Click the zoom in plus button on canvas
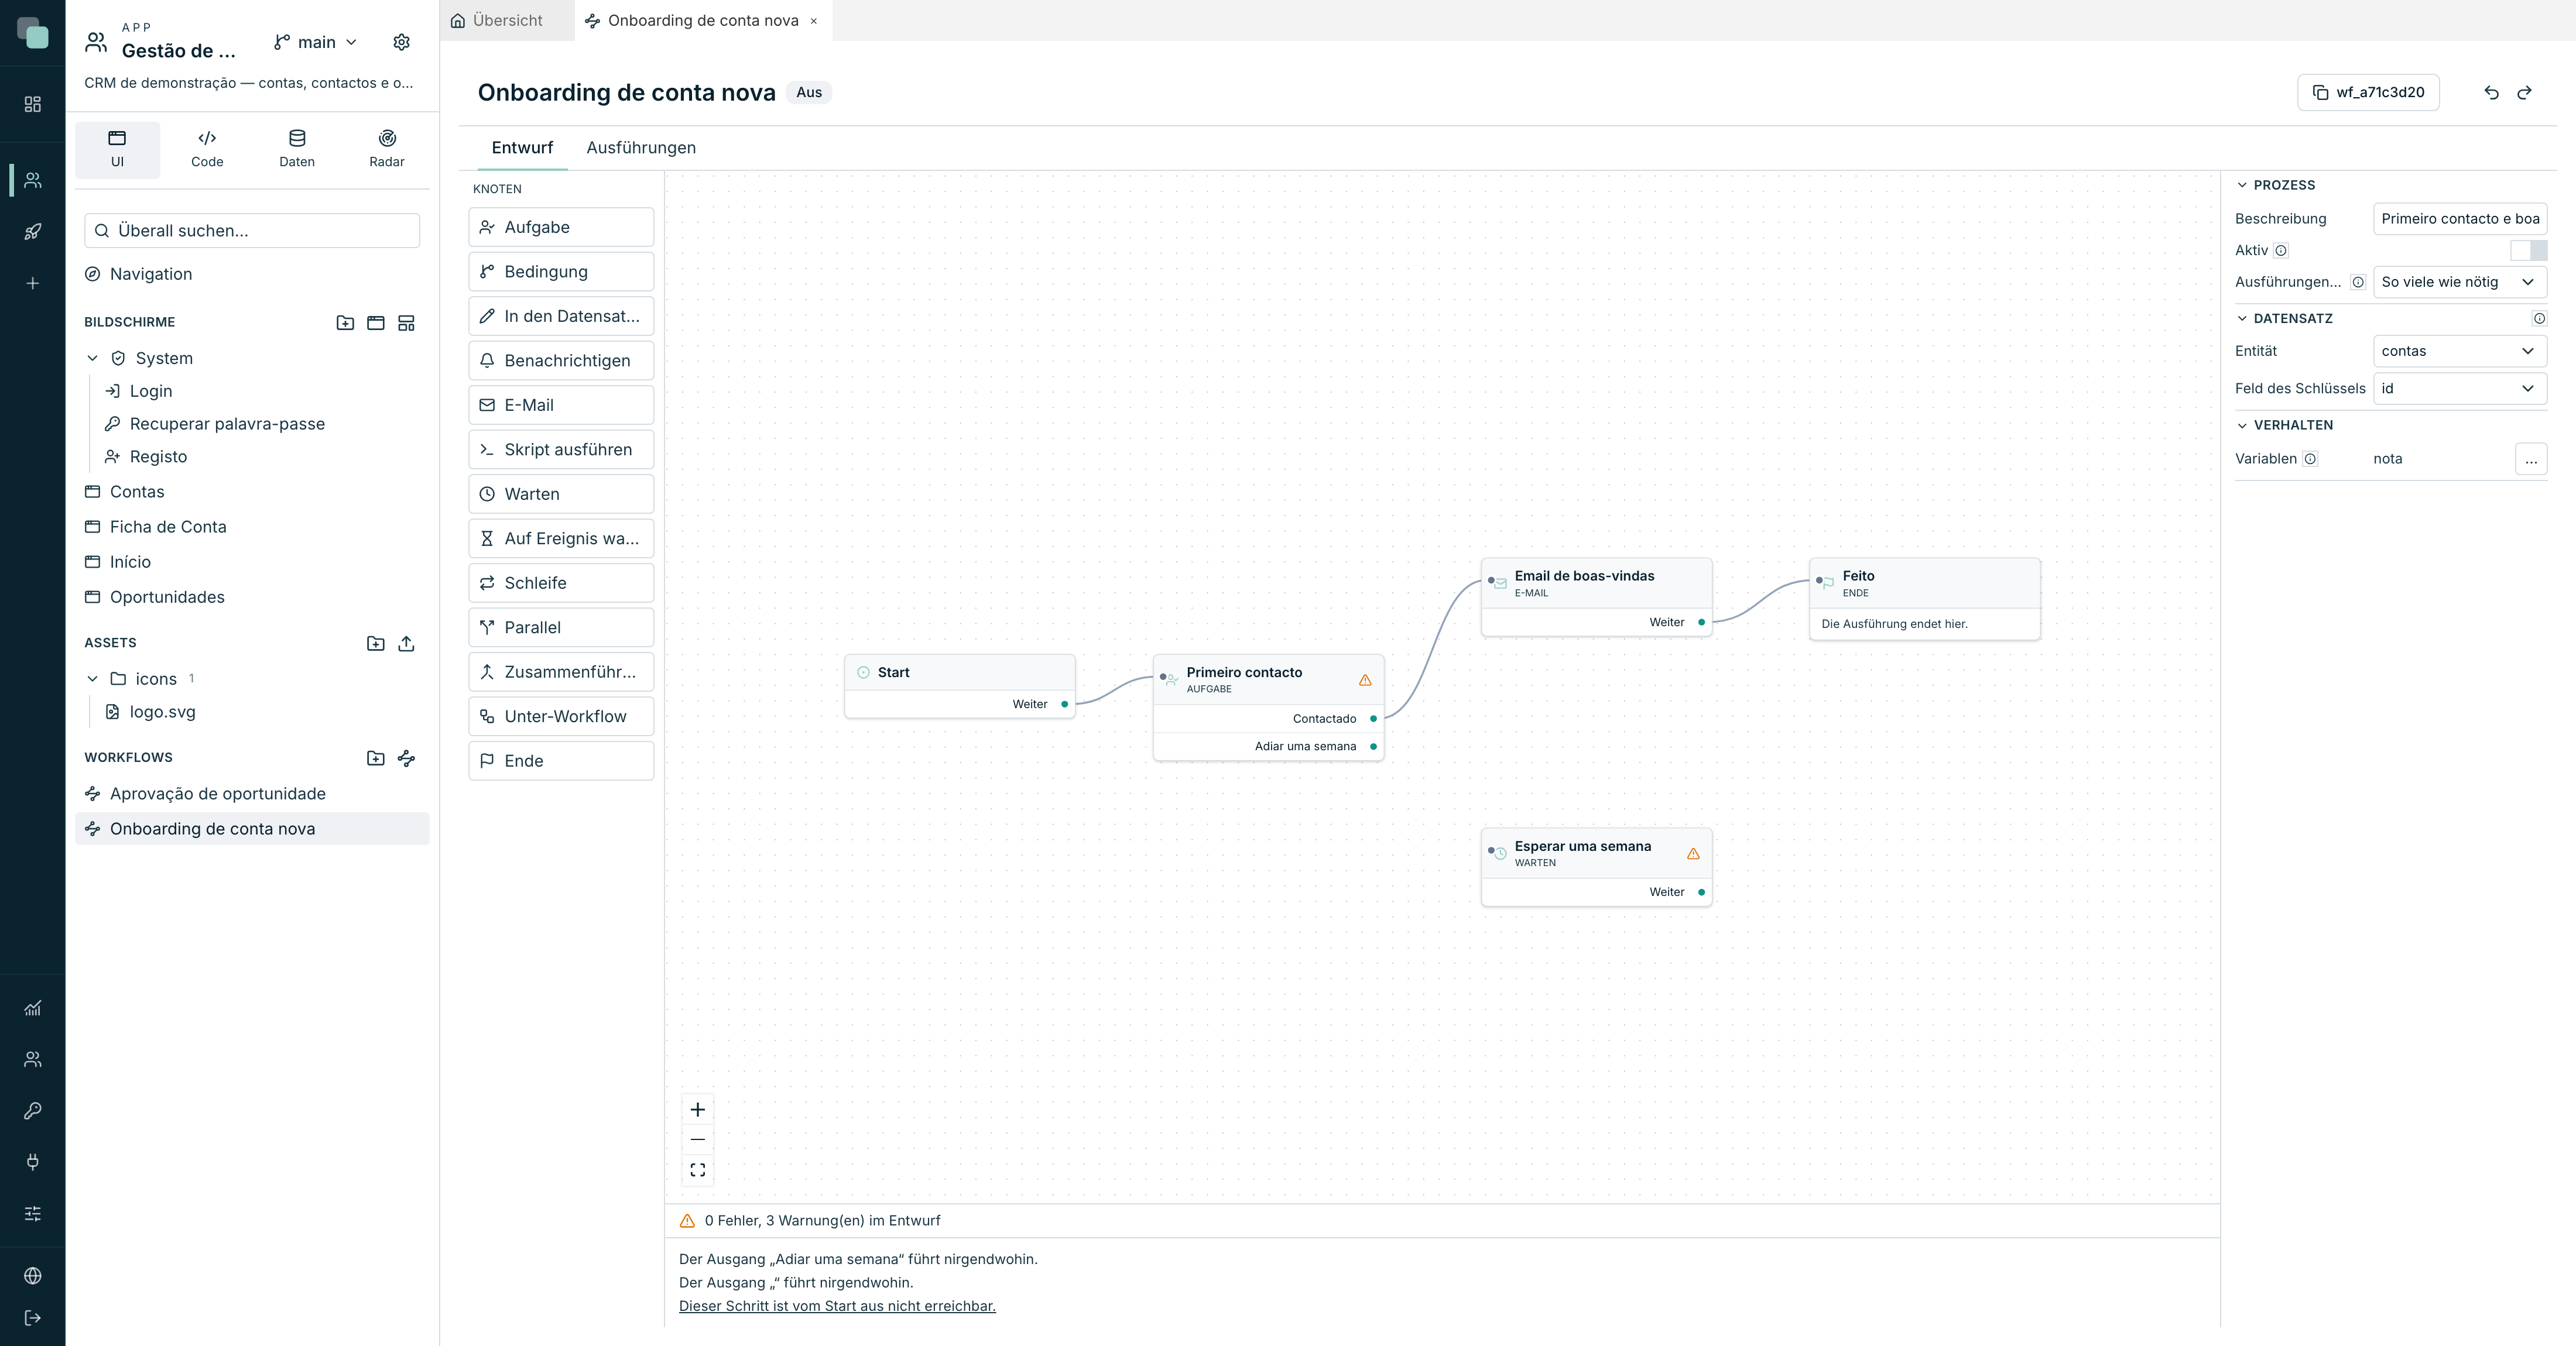 pos(698,1109)
